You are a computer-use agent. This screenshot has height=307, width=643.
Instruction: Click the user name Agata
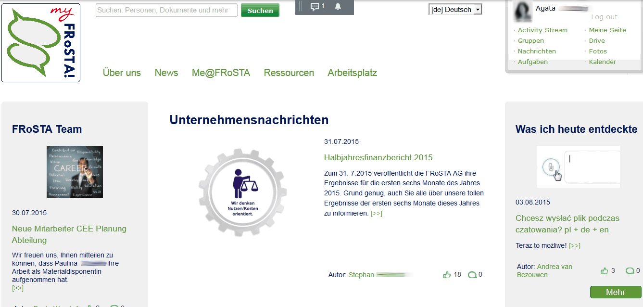click(545, 8)
